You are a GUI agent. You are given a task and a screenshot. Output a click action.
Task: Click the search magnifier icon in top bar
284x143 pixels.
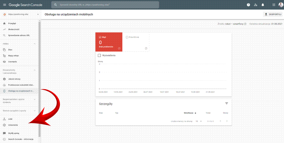[x=55, y=5]
